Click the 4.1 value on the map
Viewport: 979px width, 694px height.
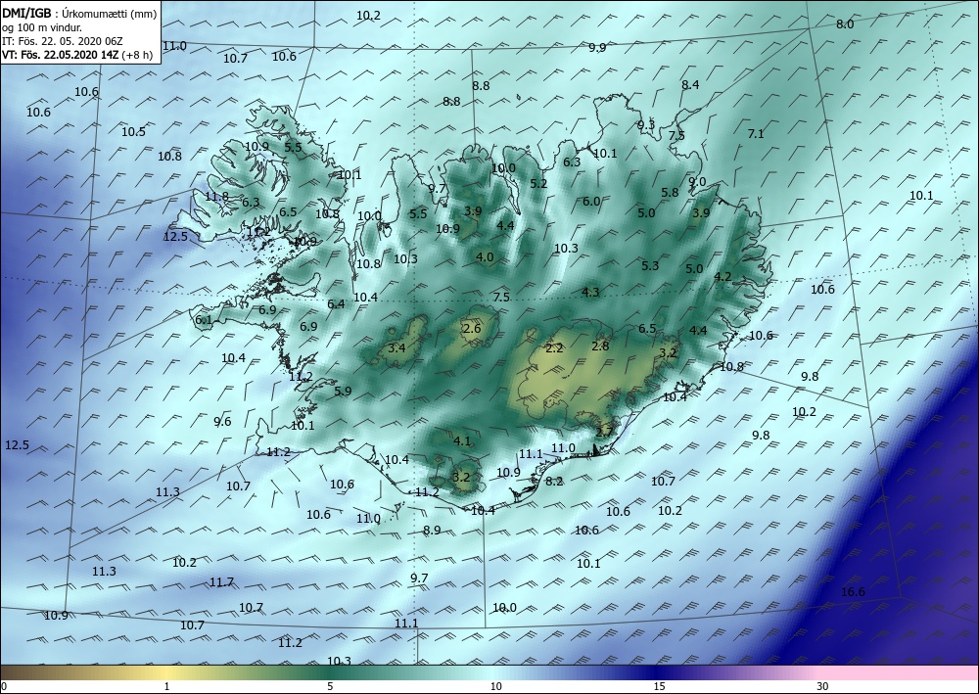click(461, 441)
